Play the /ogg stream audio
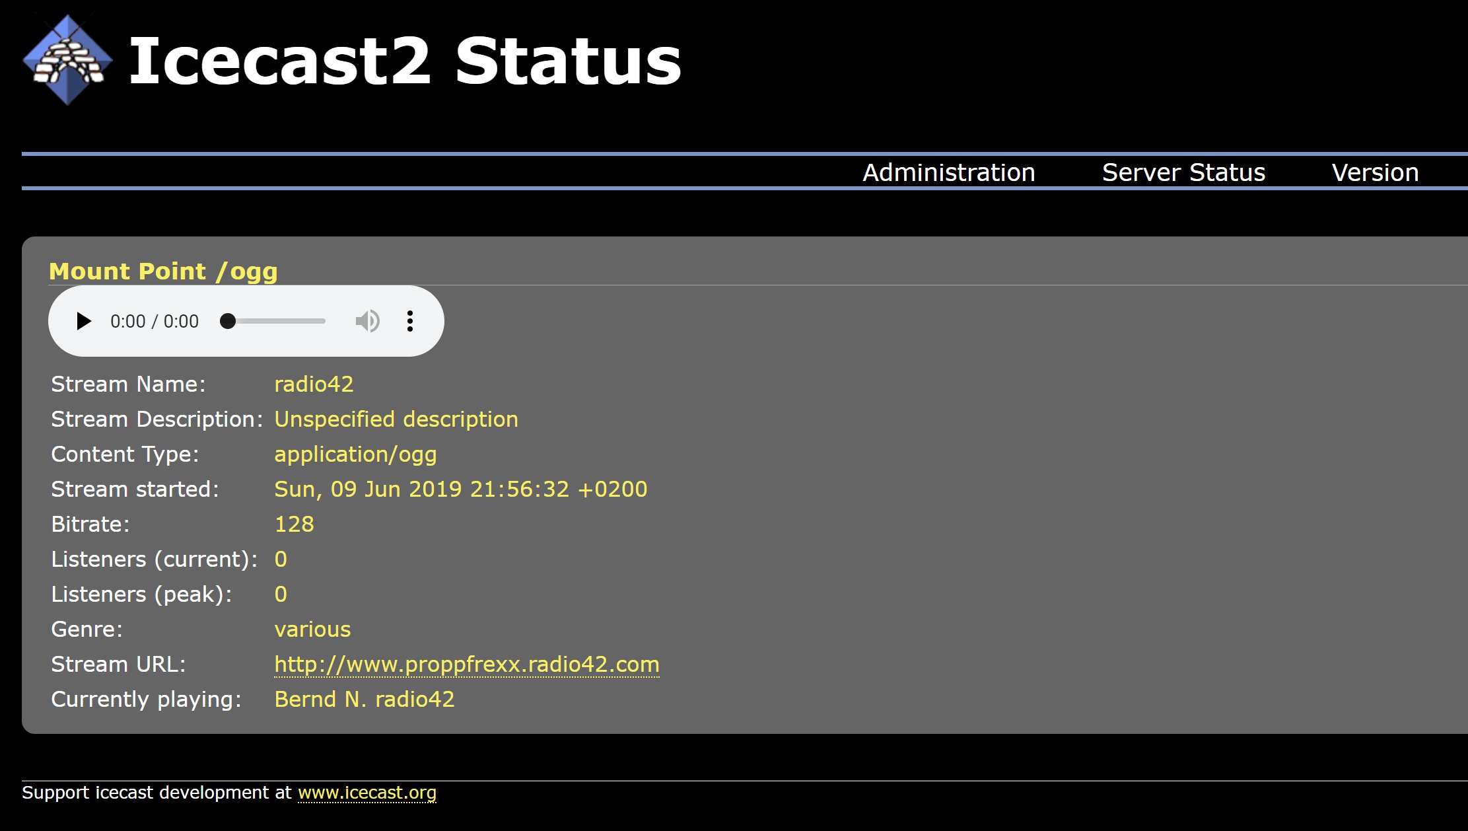The height and width of the screenshot is (831, 1468). pyautogui.click(x=83, y=321)
